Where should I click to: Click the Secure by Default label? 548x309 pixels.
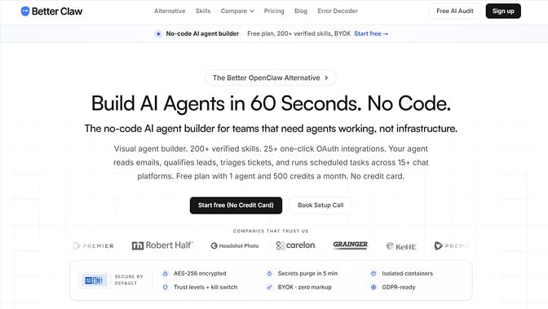pos(129,280)
